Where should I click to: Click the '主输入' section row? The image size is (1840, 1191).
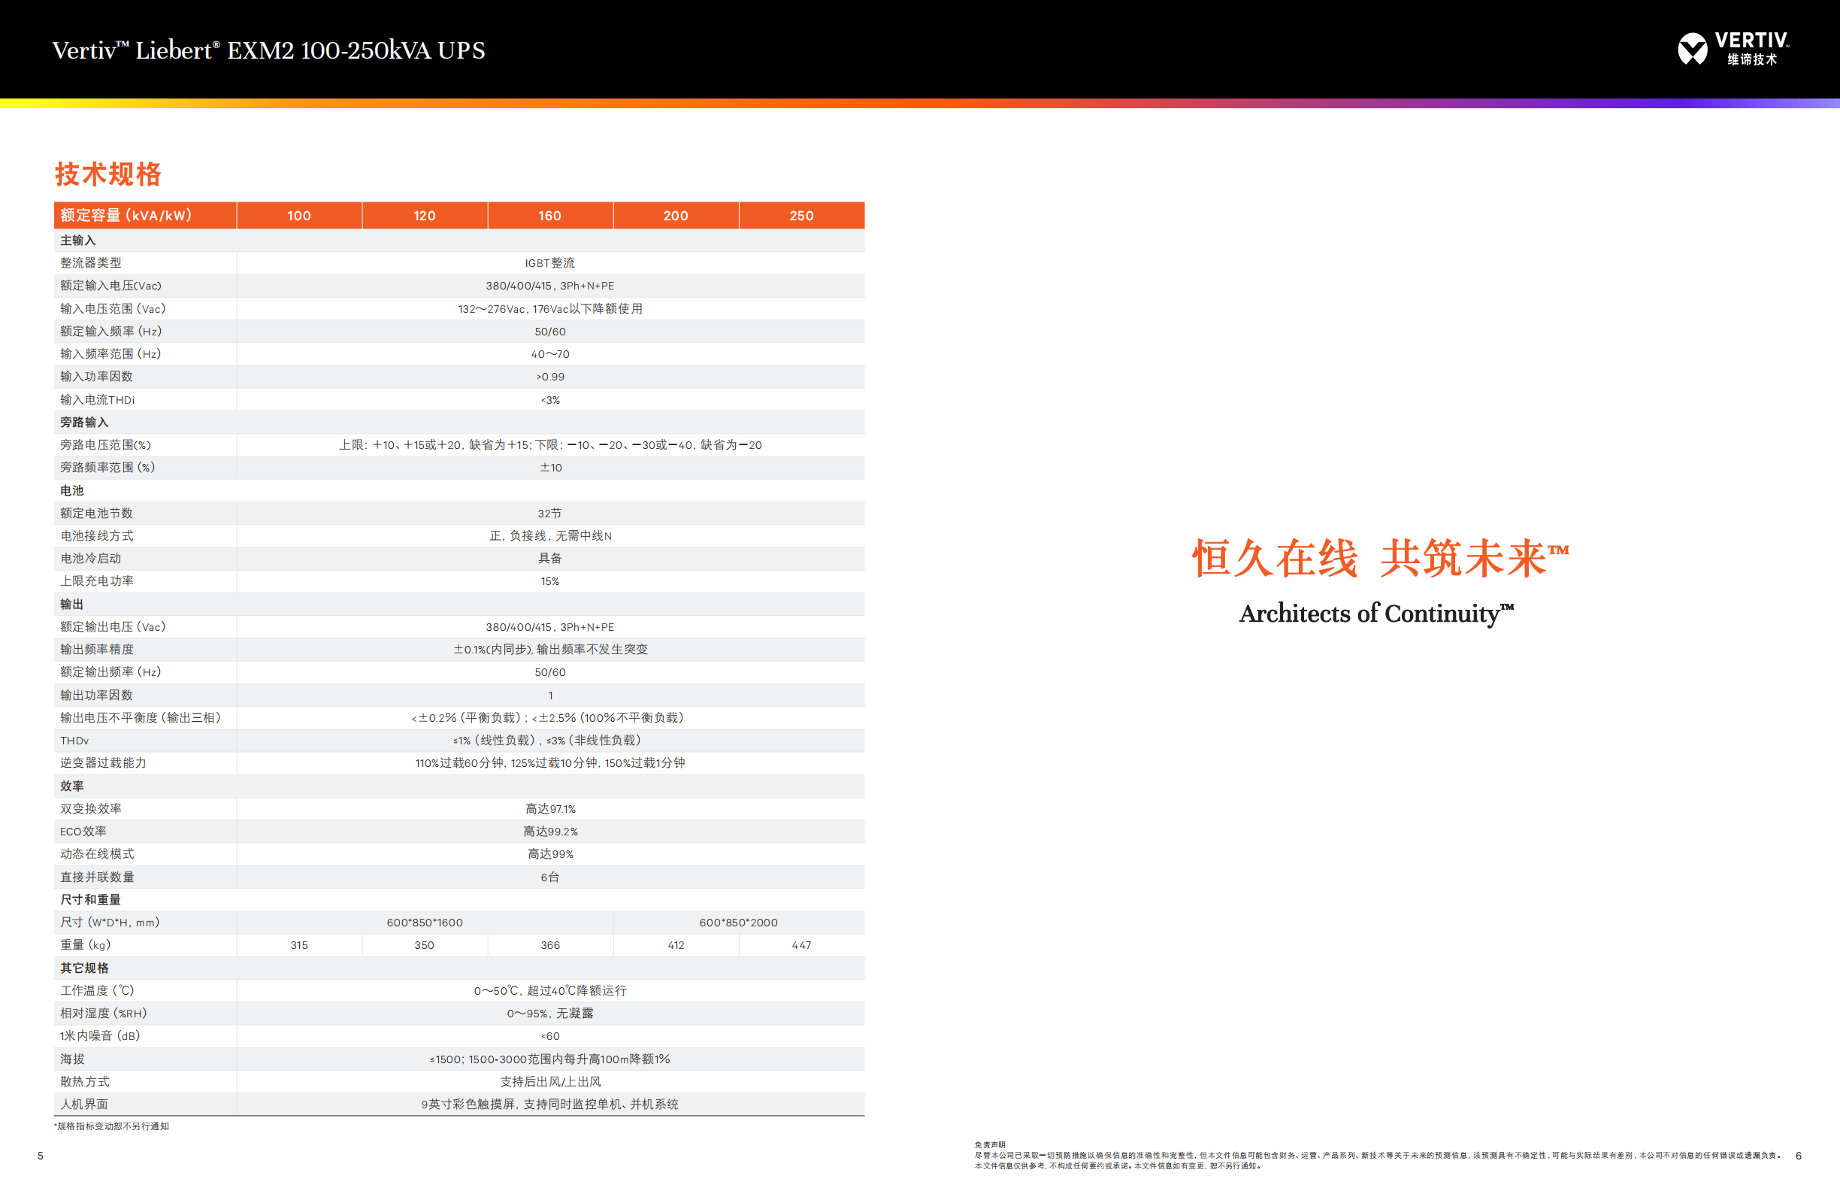click(459, 241)
